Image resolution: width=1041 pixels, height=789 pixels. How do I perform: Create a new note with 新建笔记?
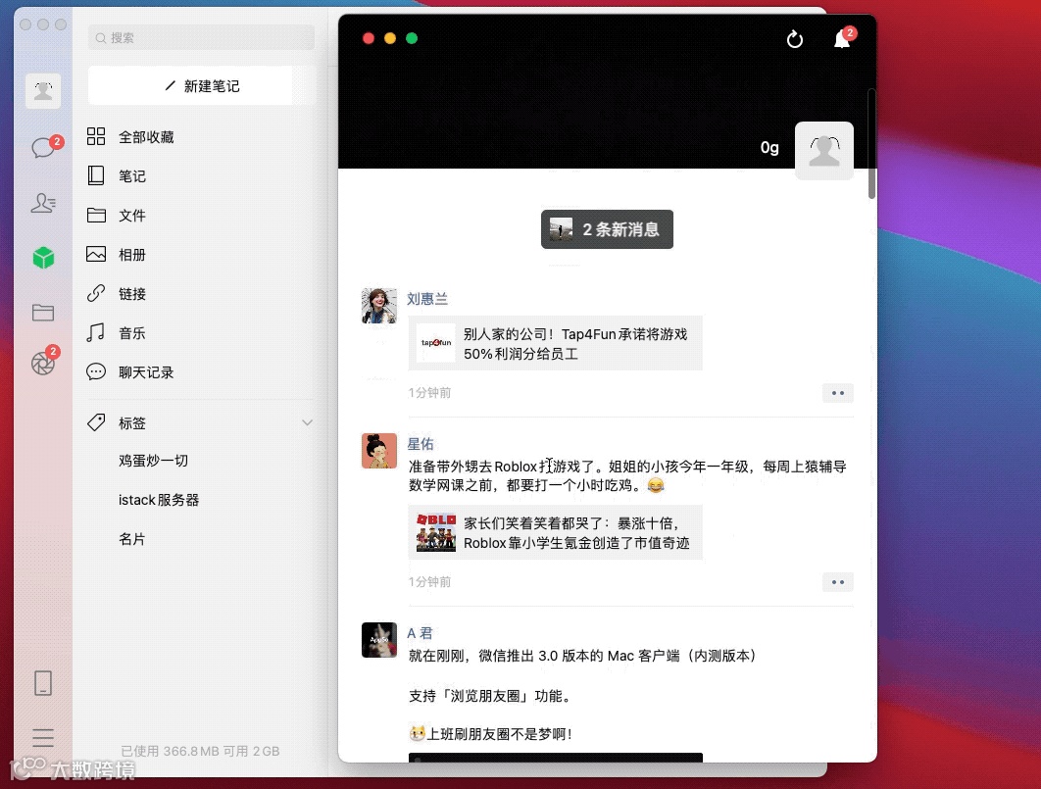pos(202,85)
